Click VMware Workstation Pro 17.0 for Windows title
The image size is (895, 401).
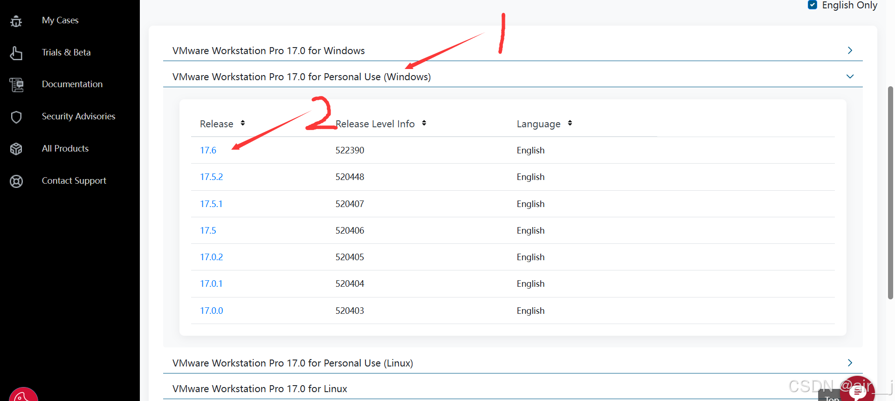(x=268, y=51)
